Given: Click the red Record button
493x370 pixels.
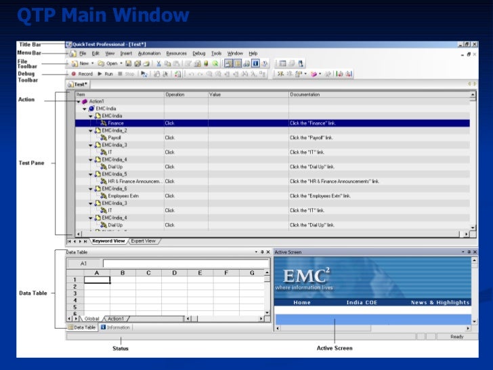Looking at the screenshot, I should pyautogui.click(x=82, y=74).
